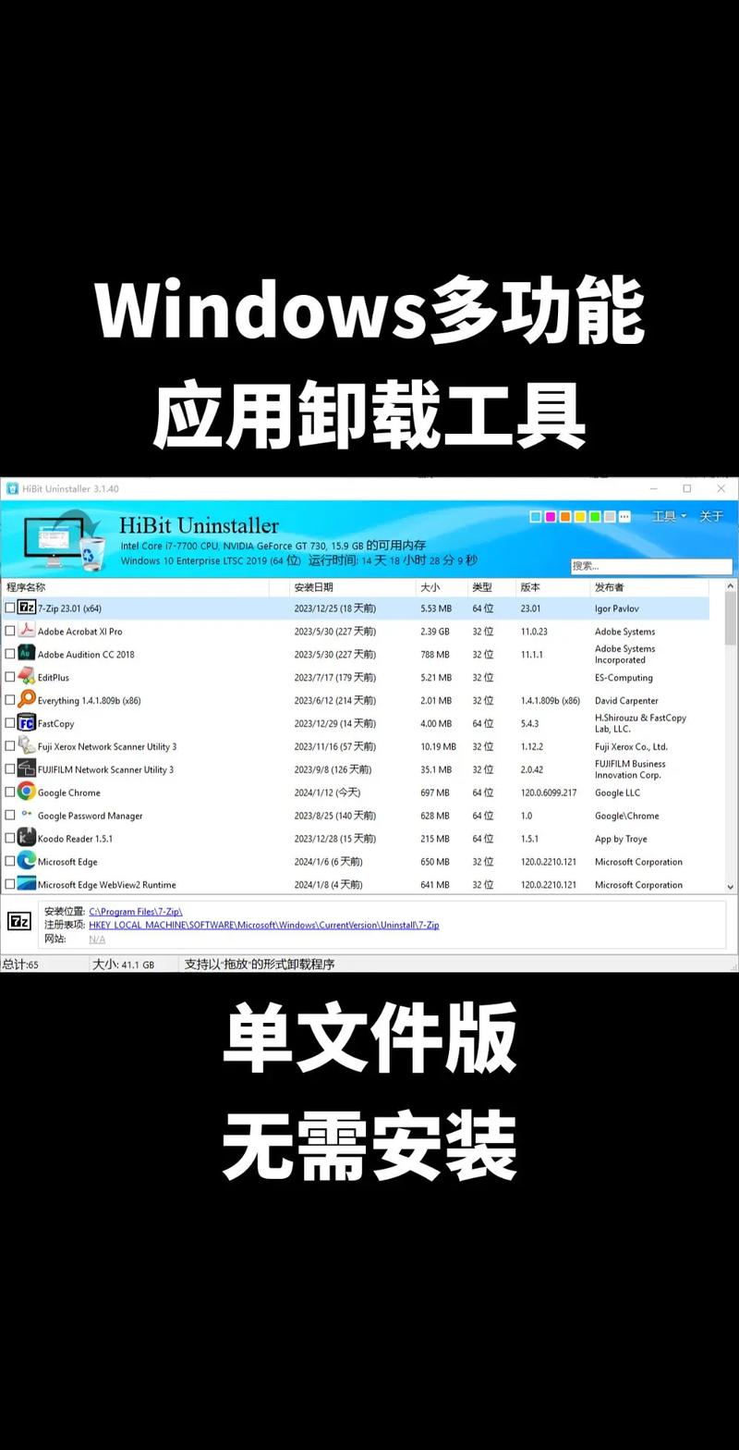Click the Adobe Acrobat XI Pro icon
The height and width of the screenshot is (1450, 739).
tap(27, 631)
